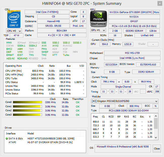Click the memory timings scrollbar thumb
The image size is (164, 157).
tap(156, 123)
